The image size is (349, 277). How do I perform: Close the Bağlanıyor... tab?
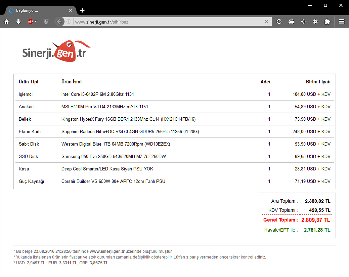(x=71, y=10)
